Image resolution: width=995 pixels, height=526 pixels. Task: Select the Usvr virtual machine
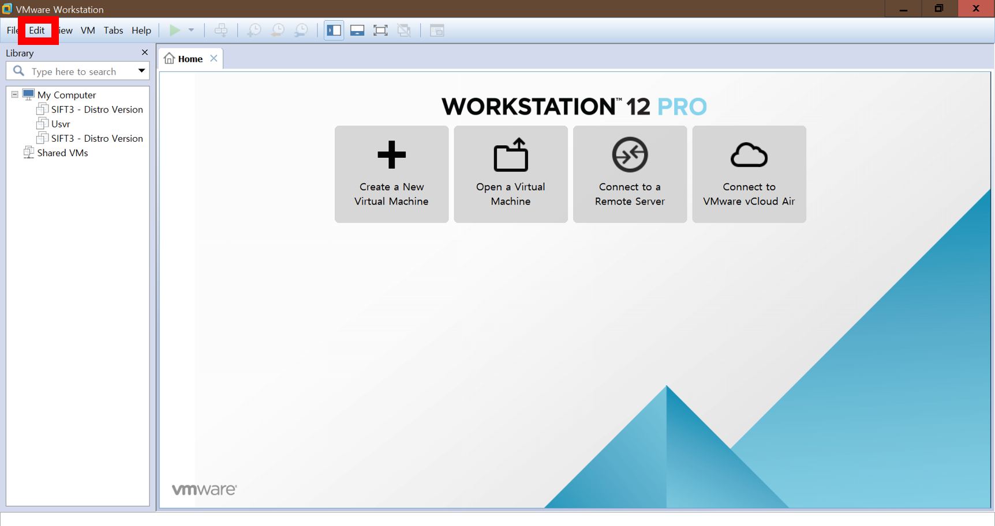[61, 124]
